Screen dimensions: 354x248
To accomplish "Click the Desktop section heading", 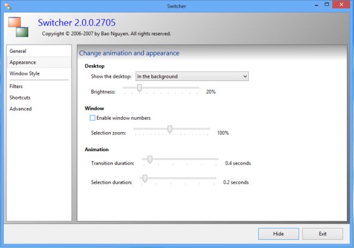I will (x=95, y=66).
